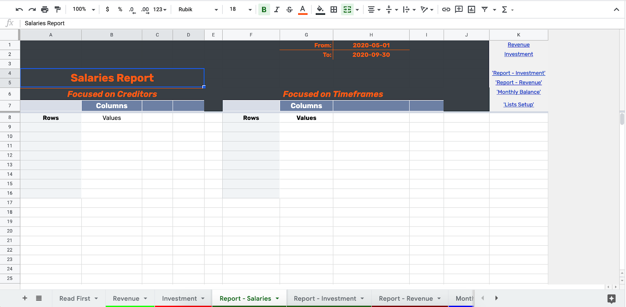Open filter views dropdown arrow
626x307 pixels.
pos(495,10)
